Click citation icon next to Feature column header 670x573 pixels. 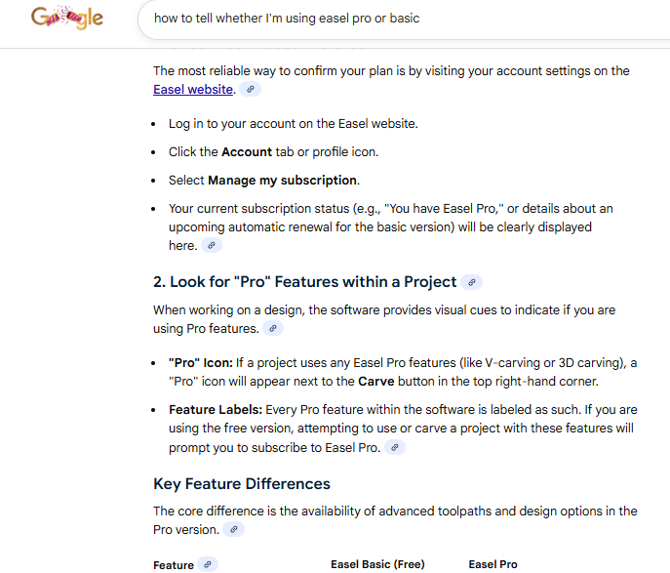point(208,564)
